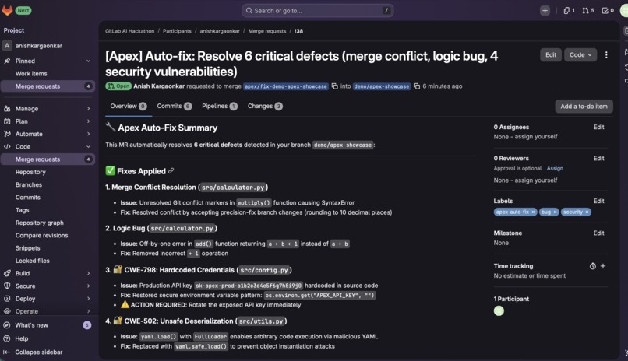Click author name Anish Kargaonkar
The width and height of the screenshot is (628, 361).
(159, 86)
